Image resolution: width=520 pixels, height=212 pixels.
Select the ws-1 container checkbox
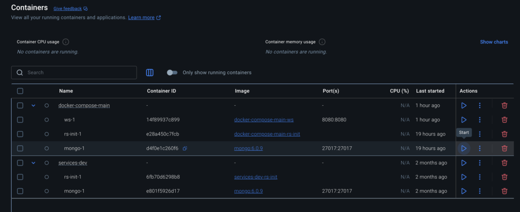20,120
